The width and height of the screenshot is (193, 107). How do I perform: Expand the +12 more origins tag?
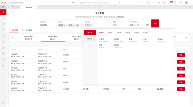tap(77, 25)
